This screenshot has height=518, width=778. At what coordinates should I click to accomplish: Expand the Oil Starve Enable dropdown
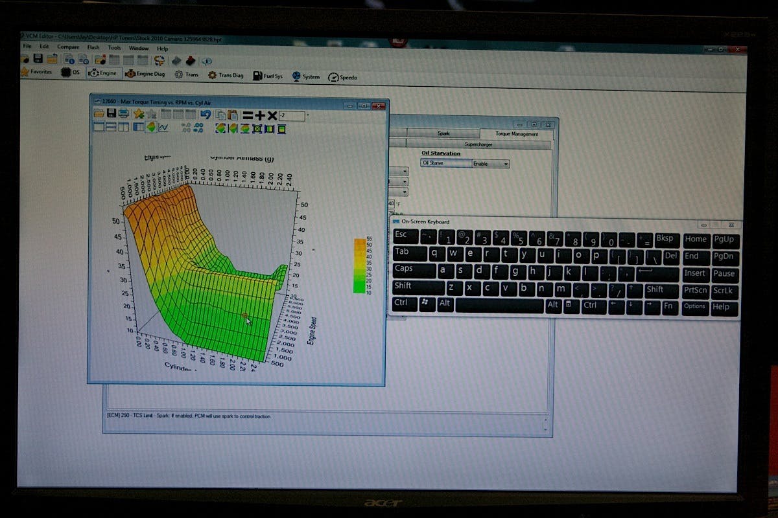coord(506,164)
